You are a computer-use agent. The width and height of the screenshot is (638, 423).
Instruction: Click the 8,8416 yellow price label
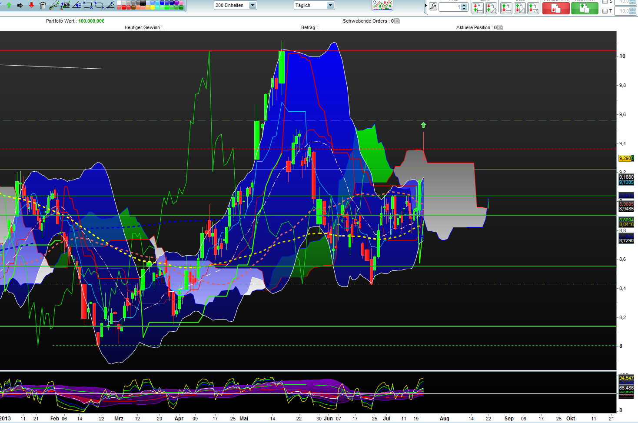(x=626, y=224)
